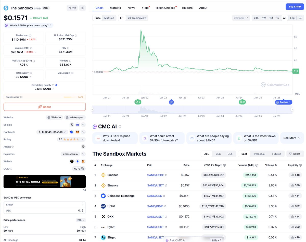Click the Audits shield icon
Screen dimensions: 306x242
click(83, 146)
